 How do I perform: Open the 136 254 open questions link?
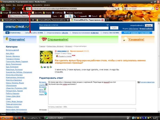65,33
